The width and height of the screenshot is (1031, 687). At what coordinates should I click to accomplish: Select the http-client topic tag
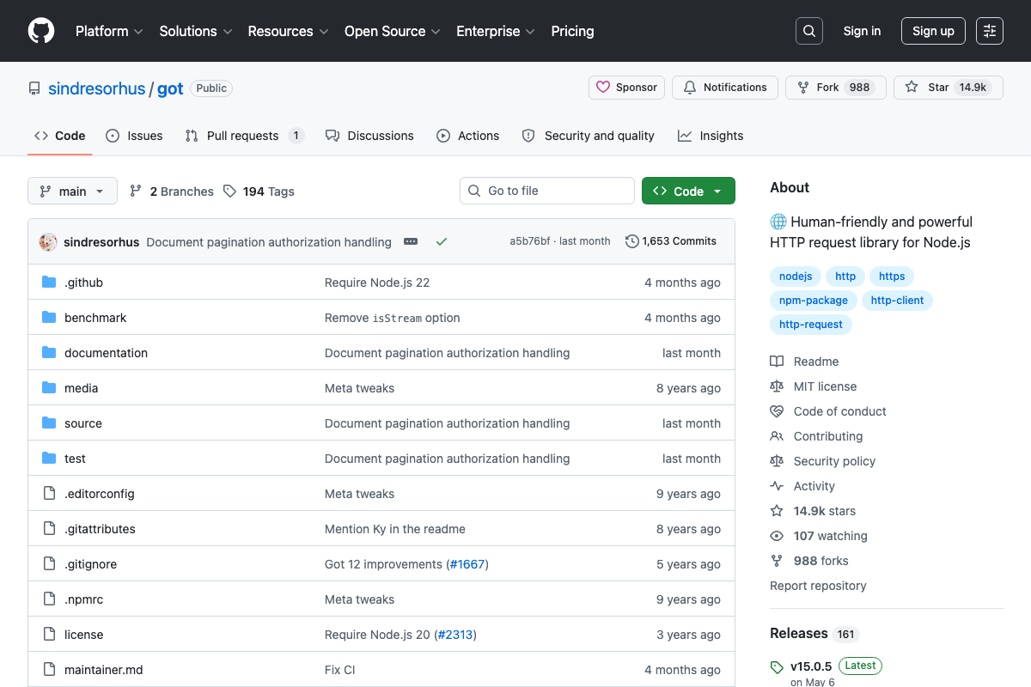coord(897,301)
